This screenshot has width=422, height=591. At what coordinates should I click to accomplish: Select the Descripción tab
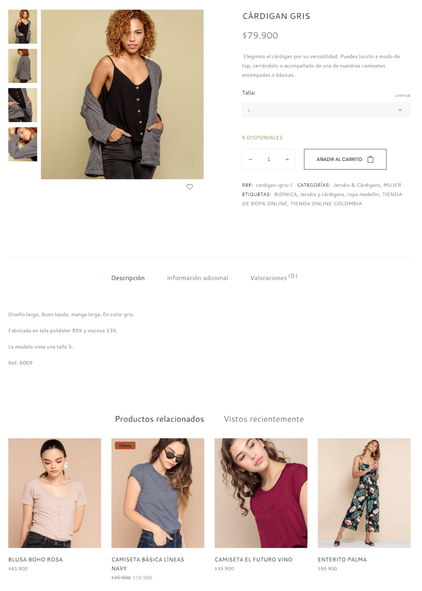(128, 278)
